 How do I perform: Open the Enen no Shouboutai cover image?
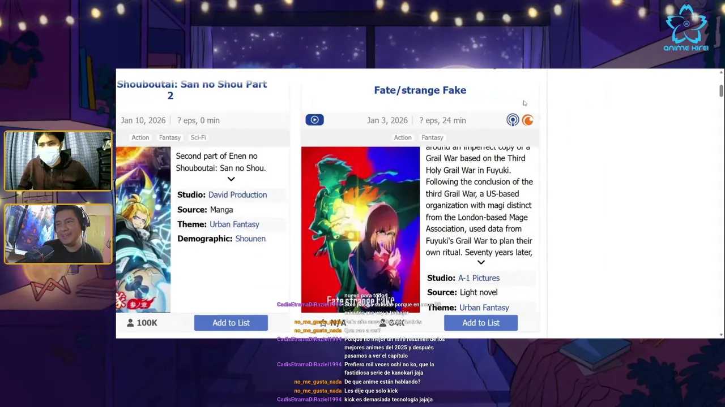coord(143,230)
